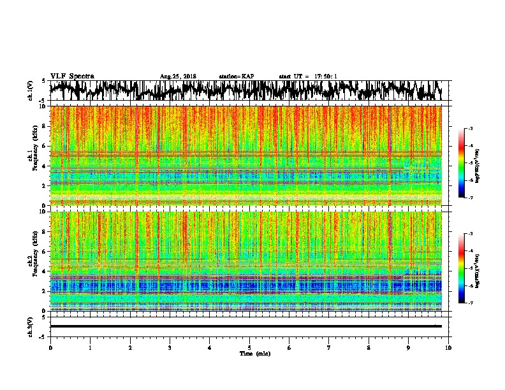Click the time axis tick label "0"
This screenshot has width=505, height=390.
[50, 348]
